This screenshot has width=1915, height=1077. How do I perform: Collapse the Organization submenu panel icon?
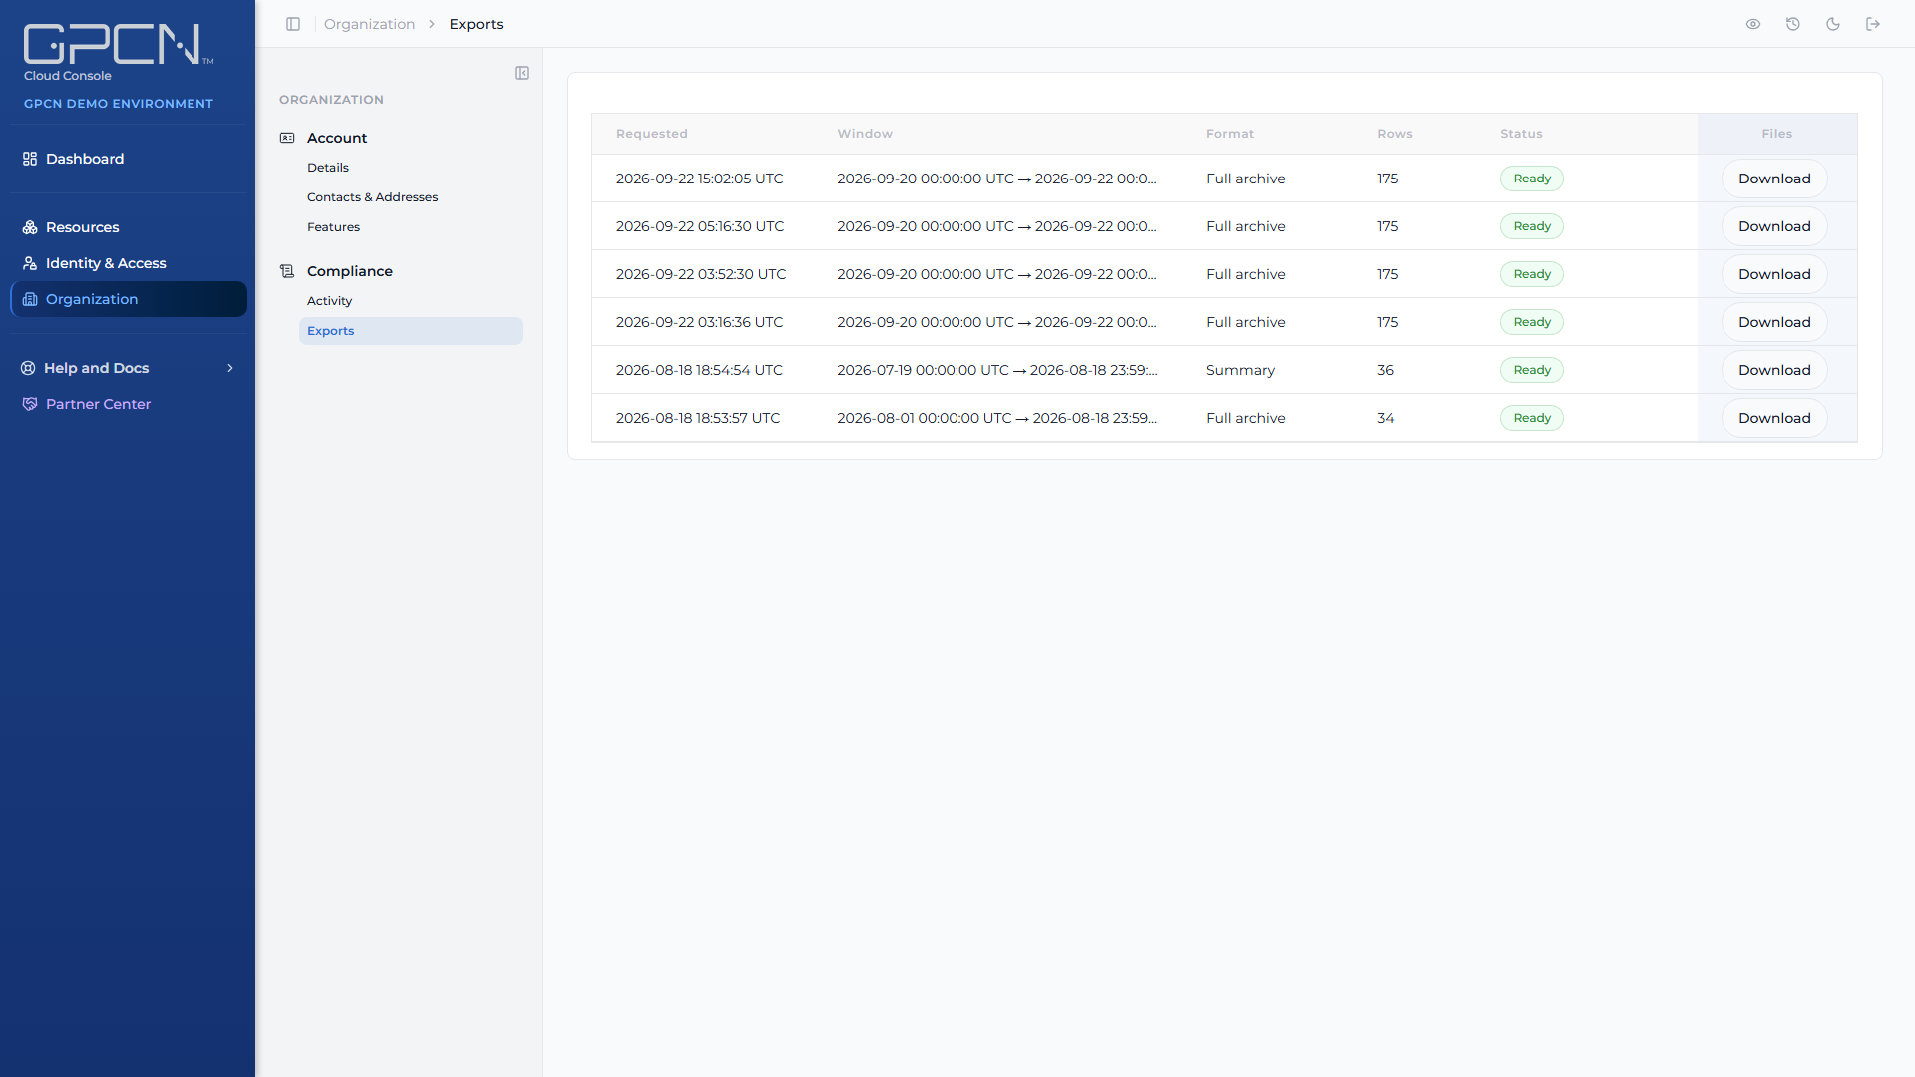coord(522,73)
